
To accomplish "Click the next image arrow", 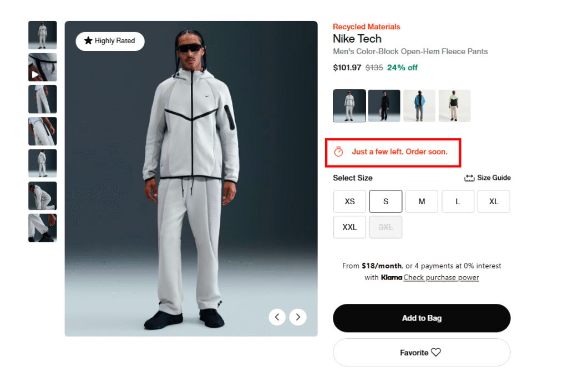I will click(298, 317).
